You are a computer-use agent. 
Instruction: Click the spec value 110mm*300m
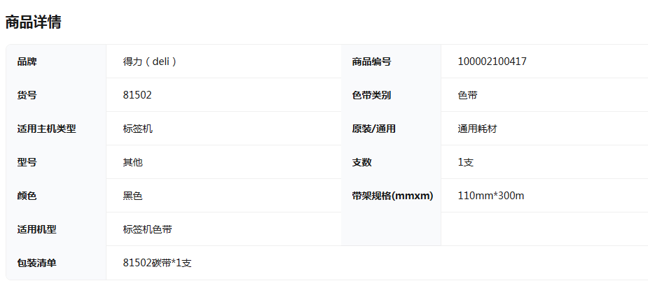pyautogui.click(x=491, y=196)
